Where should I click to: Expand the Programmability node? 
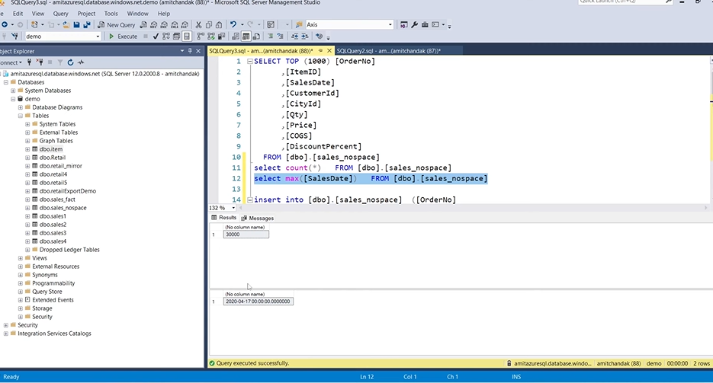[x=21, y=283]
